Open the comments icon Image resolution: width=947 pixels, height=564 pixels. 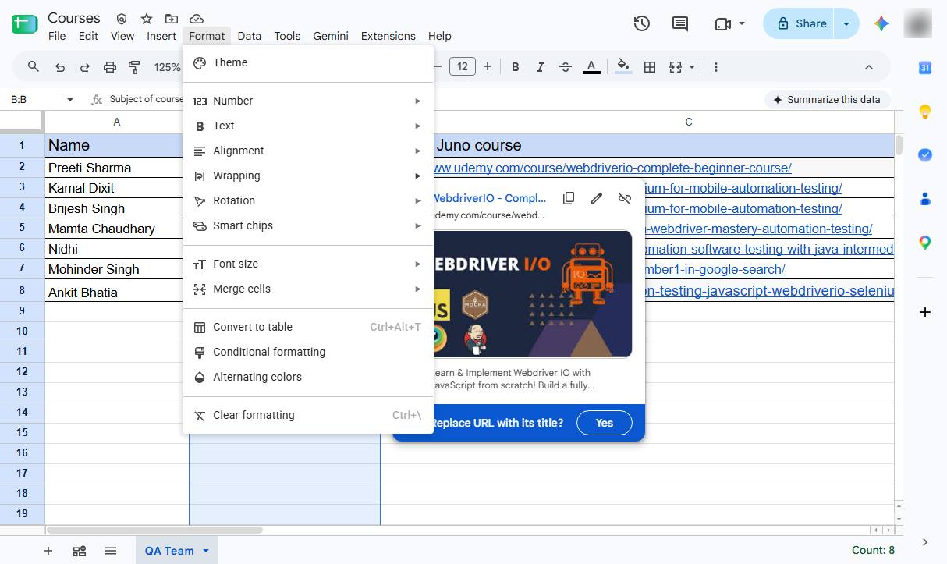coord(680,23)
